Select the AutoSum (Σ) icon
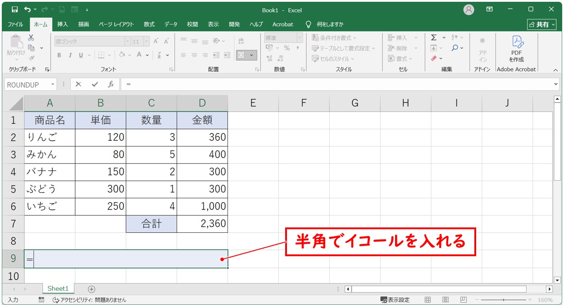This screenshot has width=564, height=307. (433, 37)
